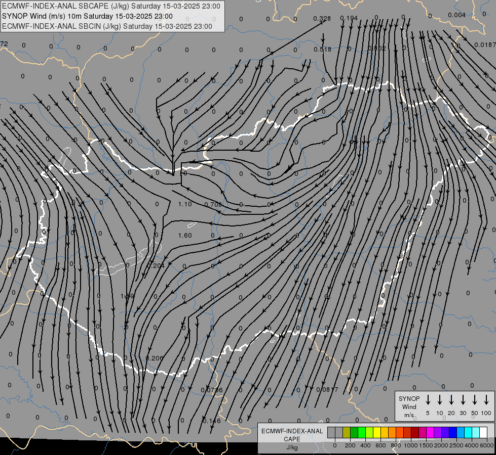
Task: Click the 0.0187 value on the map
Action: tap(485, 45)
